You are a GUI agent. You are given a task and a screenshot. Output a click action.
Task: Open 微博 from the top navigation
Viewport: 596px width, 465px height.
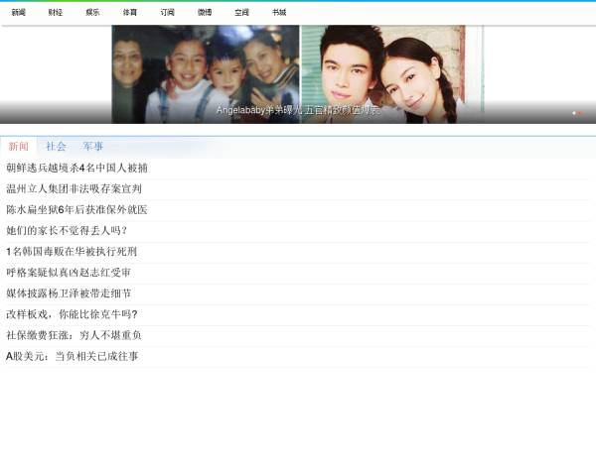tap(205, 13)
